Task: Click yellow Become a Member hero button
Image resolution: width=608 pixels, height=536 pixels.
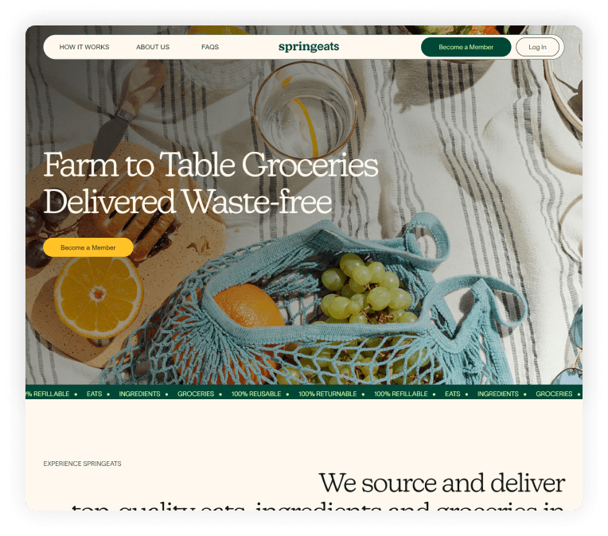Action: click(88, 247)
